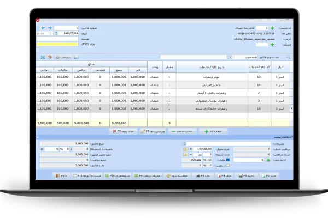328x218 pixels.
Task: Click the visitor code input field
Action: [262, 45]
